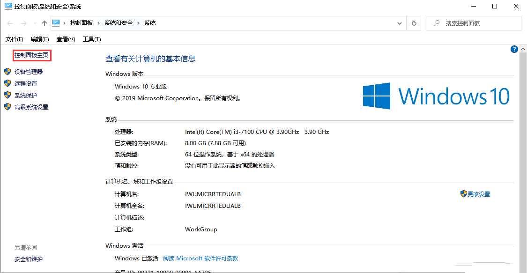Open 远程设置 link

(26, 84)
